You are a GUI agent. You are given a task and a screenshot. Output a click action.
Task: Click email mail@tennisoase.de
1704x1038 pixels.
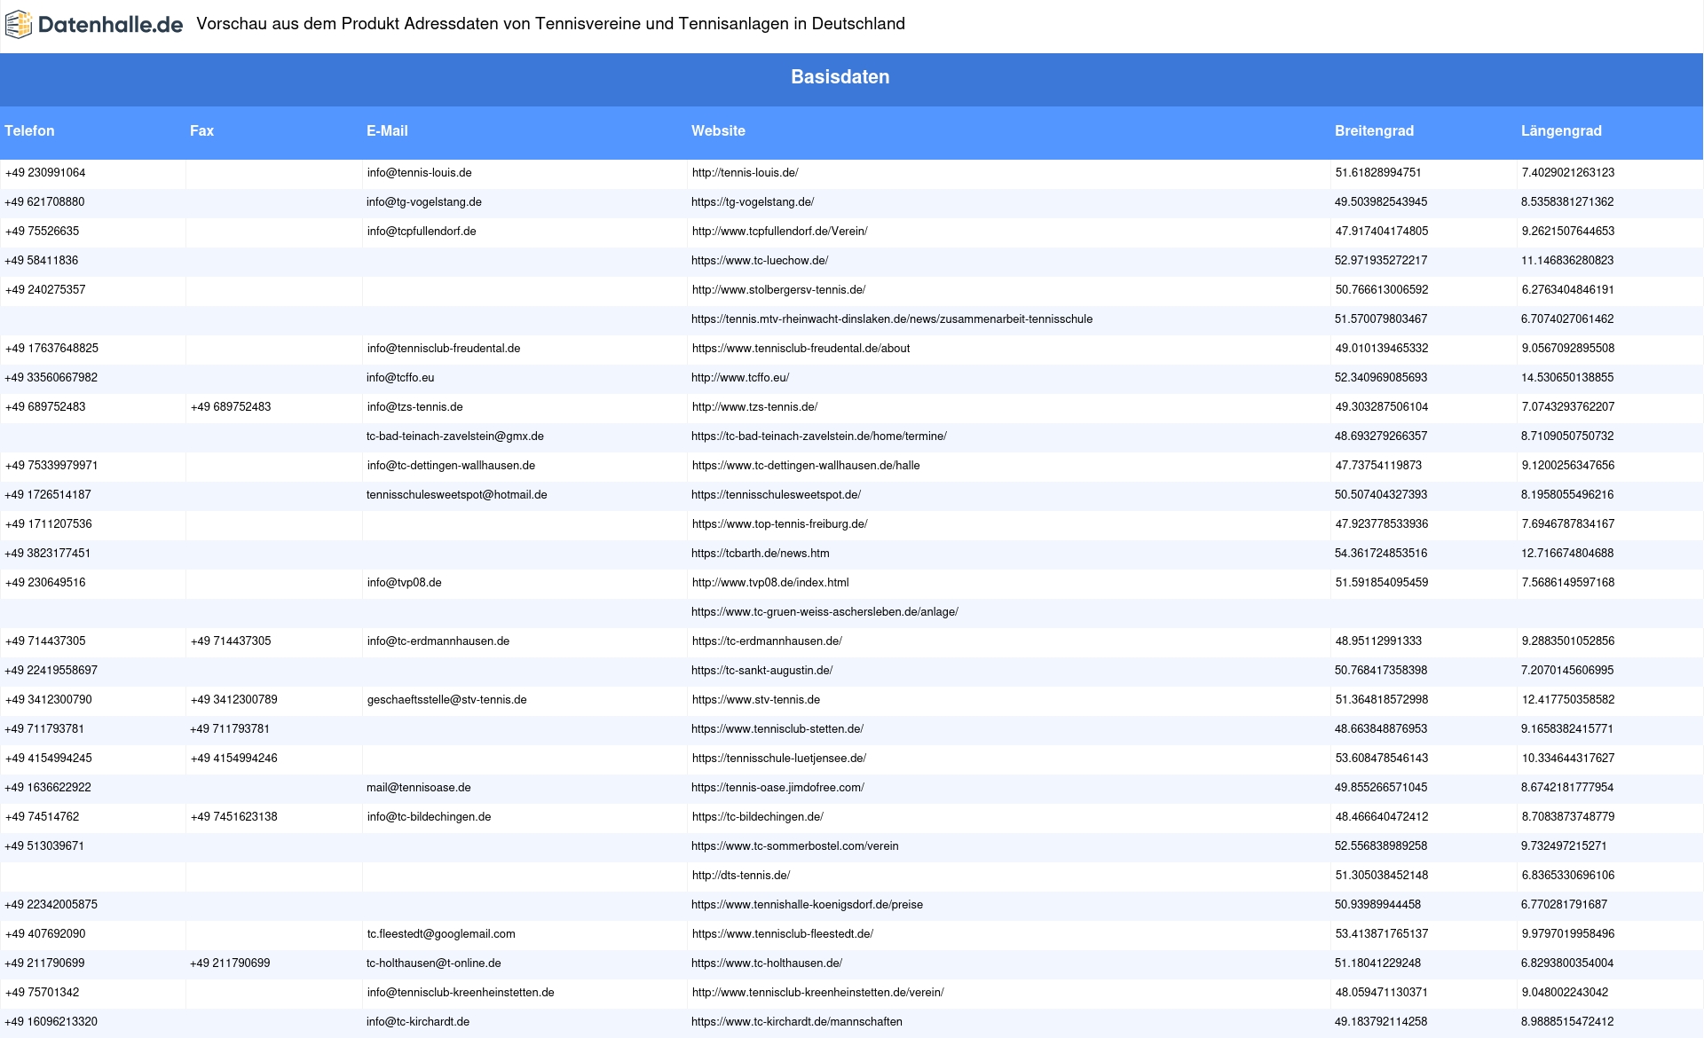point(419,788)
